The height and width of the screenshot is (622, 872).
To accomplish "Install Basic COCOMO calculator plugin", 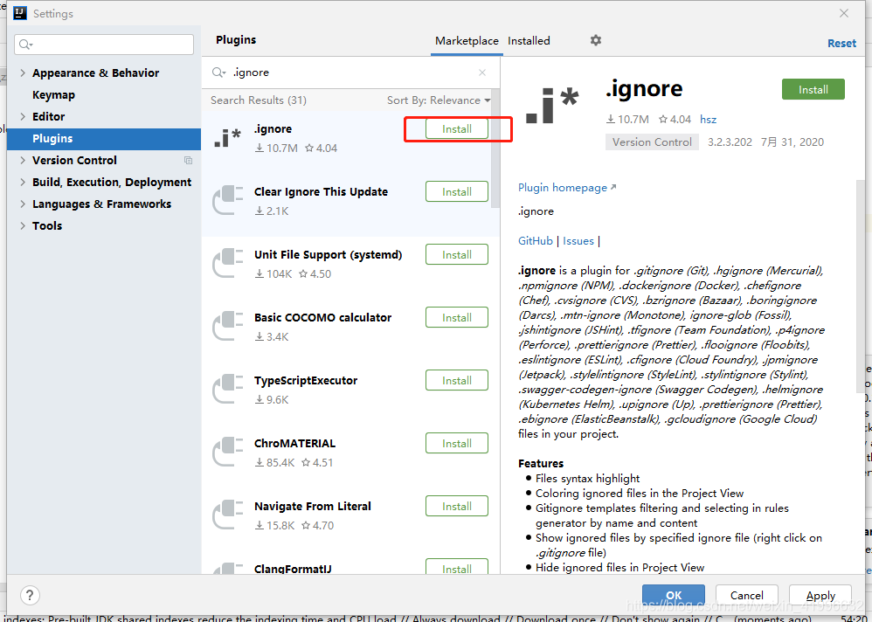I will 457,317.
